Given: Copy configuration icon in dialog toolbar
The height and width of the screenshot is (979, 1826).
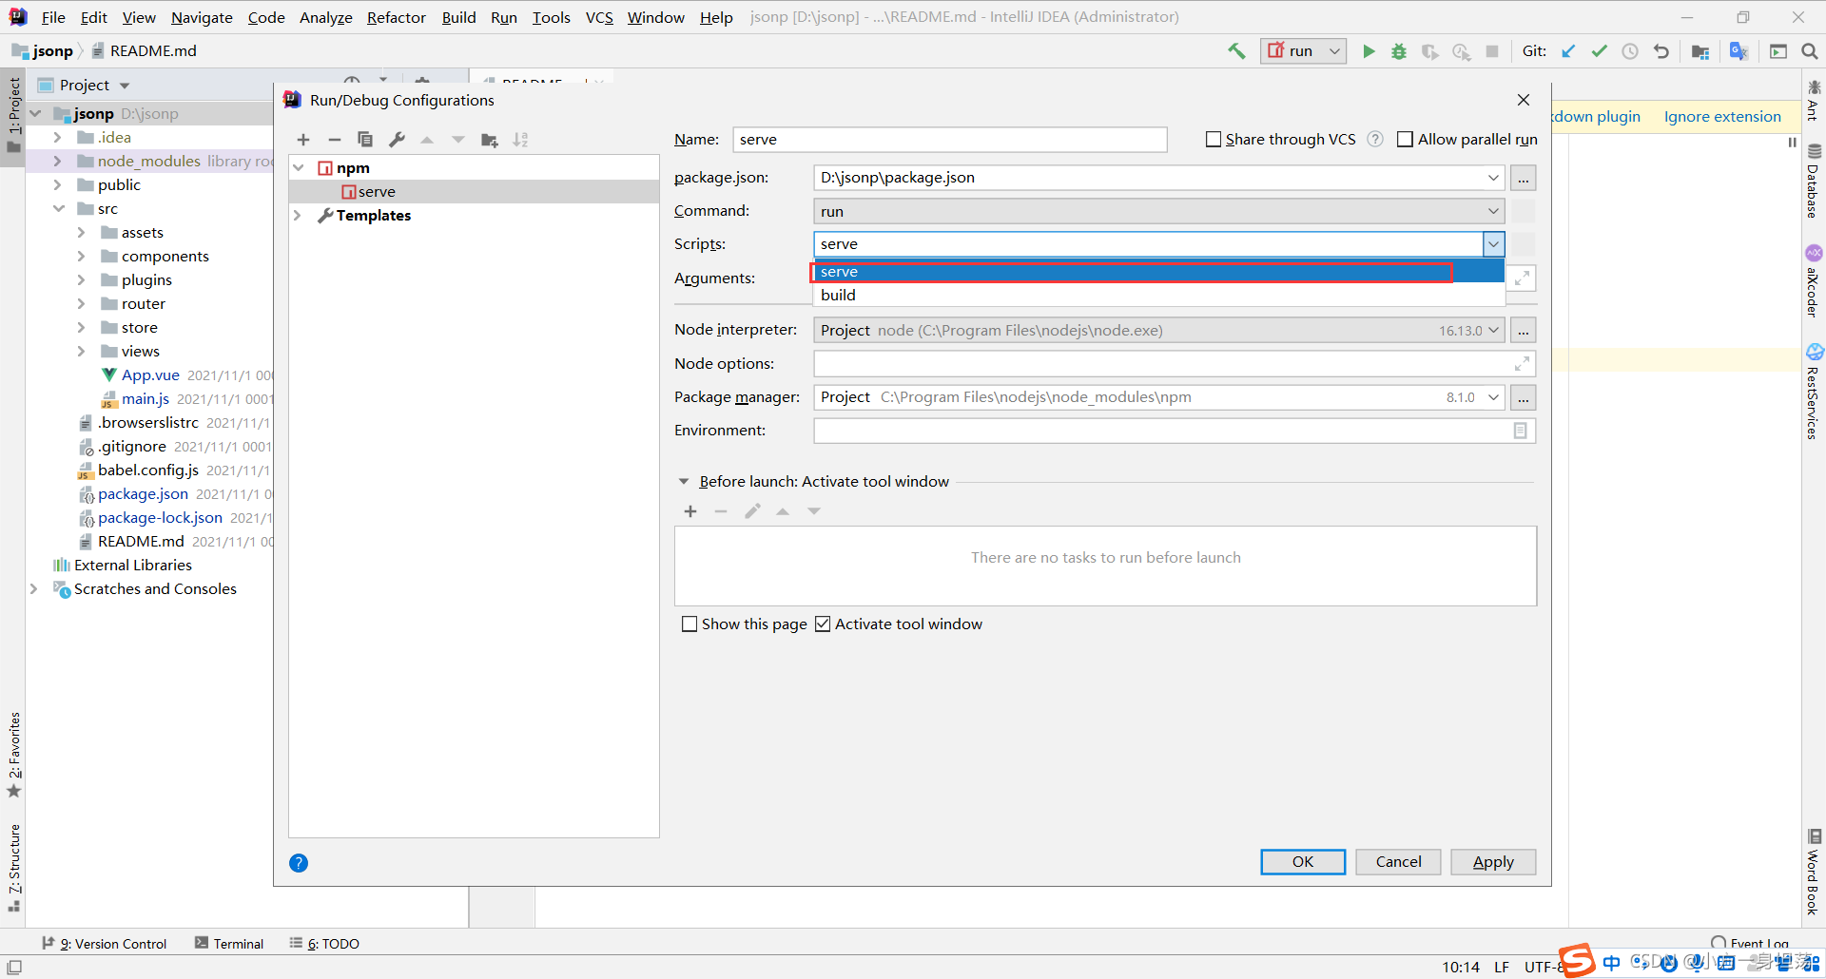Looking at the screenshot, I should pos(365,140).
